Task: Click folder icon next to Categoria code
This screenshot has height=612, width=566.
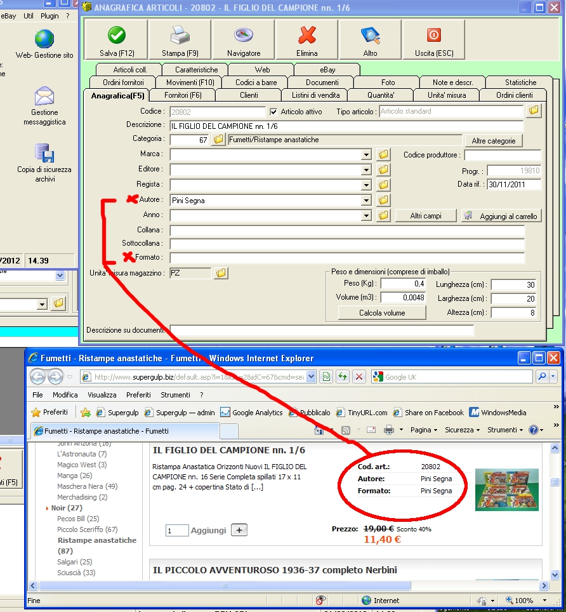Action: (218, 139)
